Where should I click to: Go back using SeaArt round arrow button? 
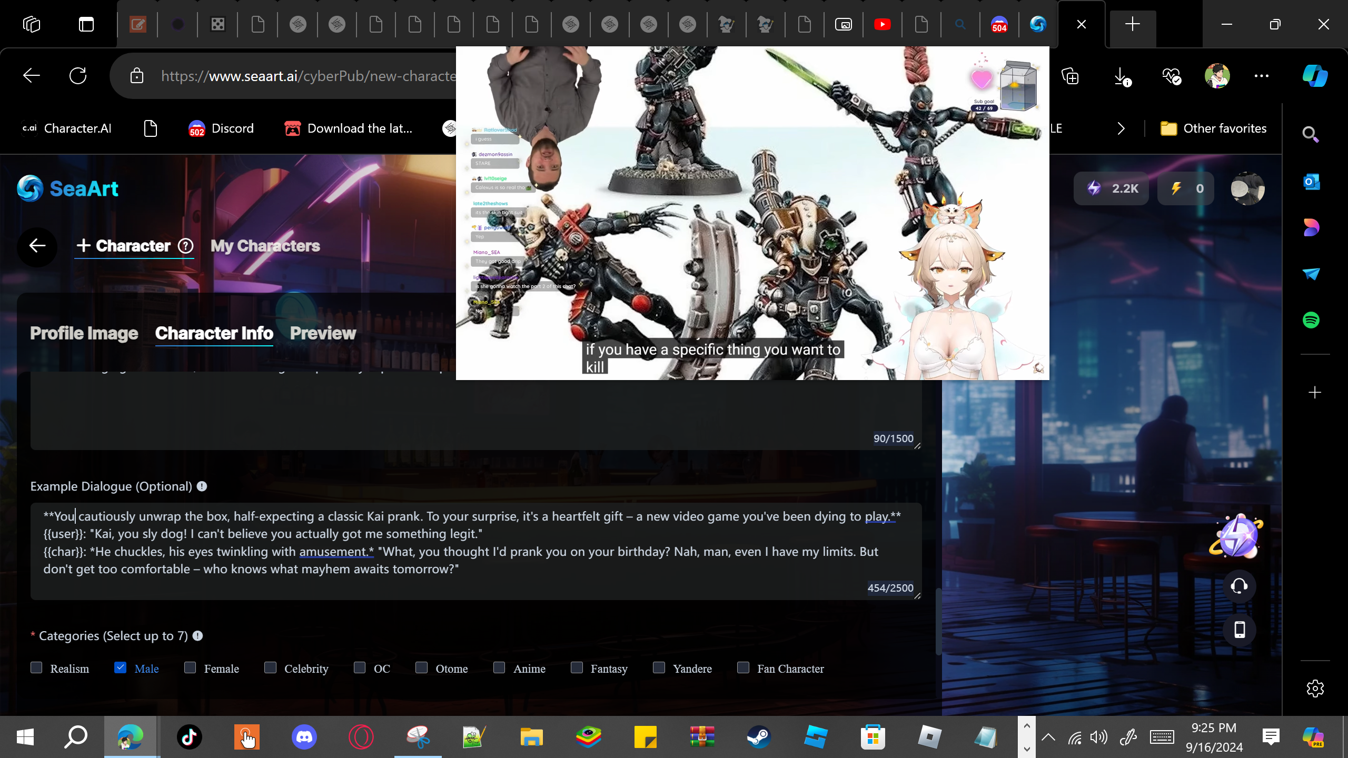tap(37, 246)
